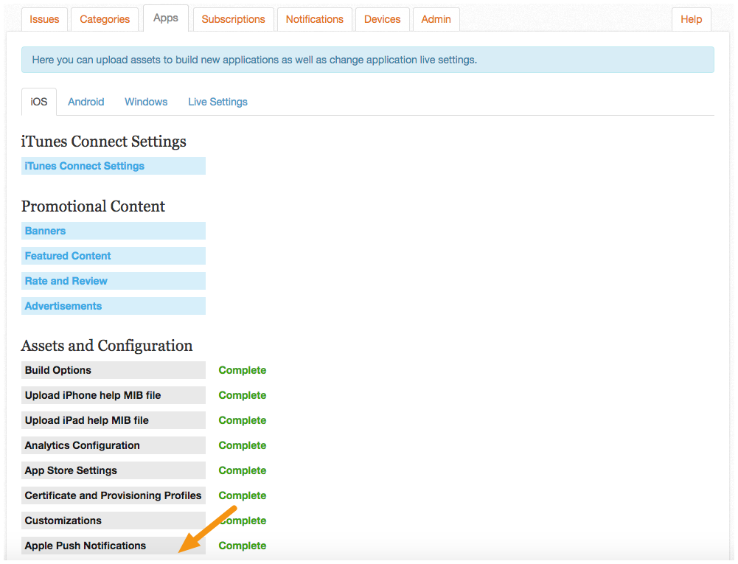Open the Rate and Review link

tap(114, 281)
